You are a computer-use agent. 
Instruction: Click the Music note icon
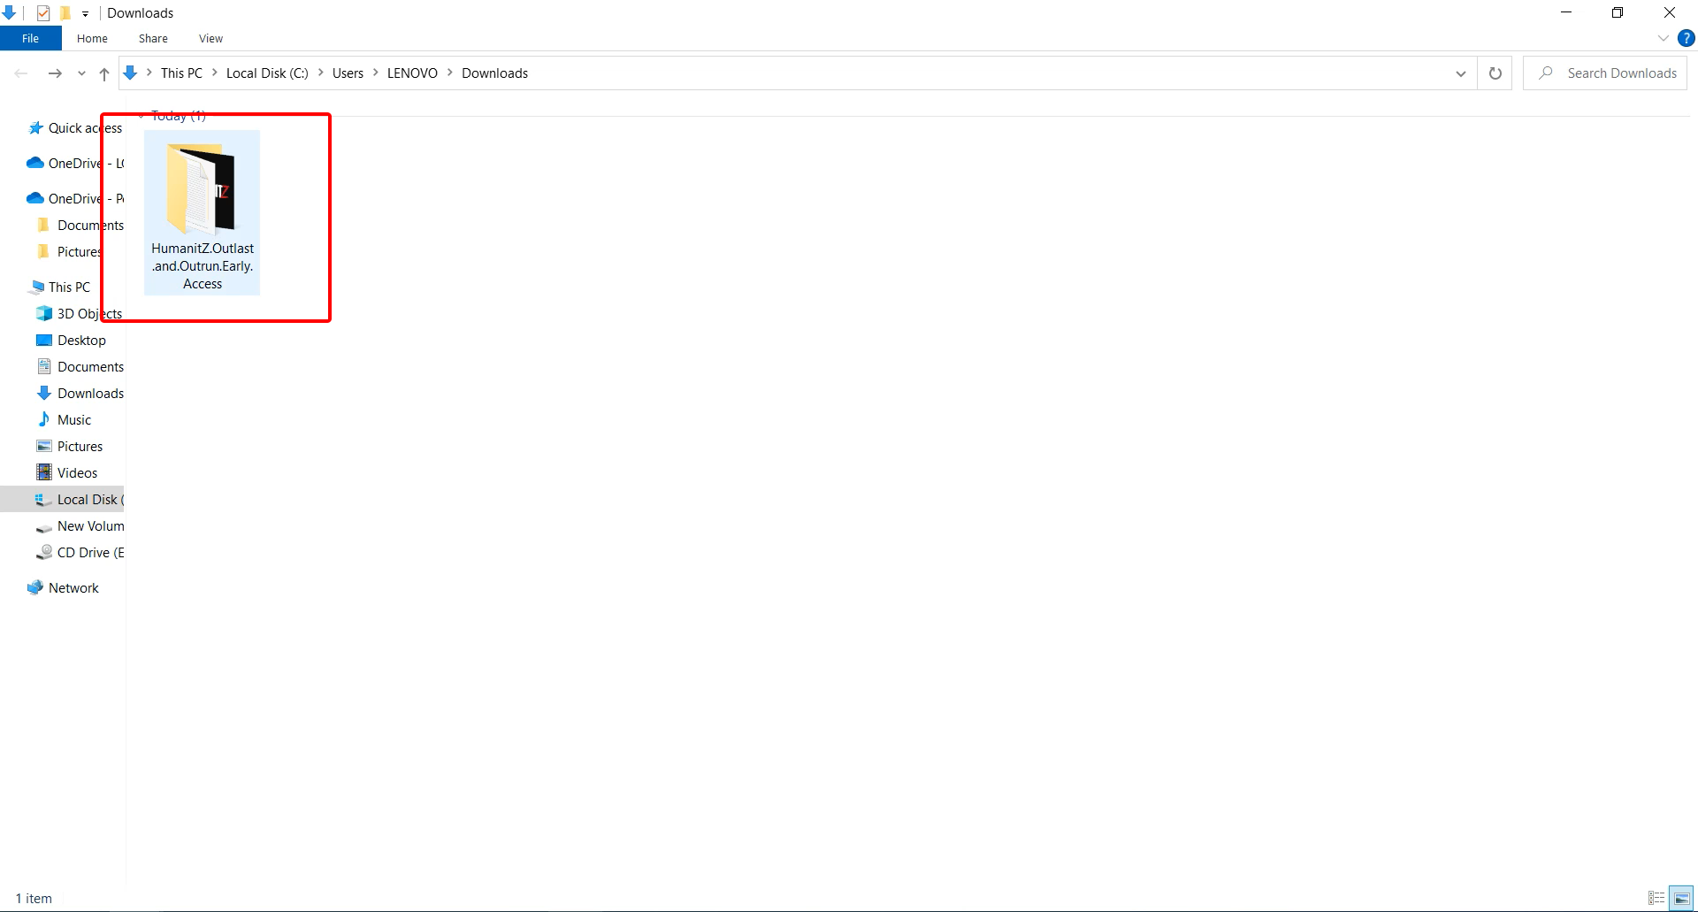(43, 420)
